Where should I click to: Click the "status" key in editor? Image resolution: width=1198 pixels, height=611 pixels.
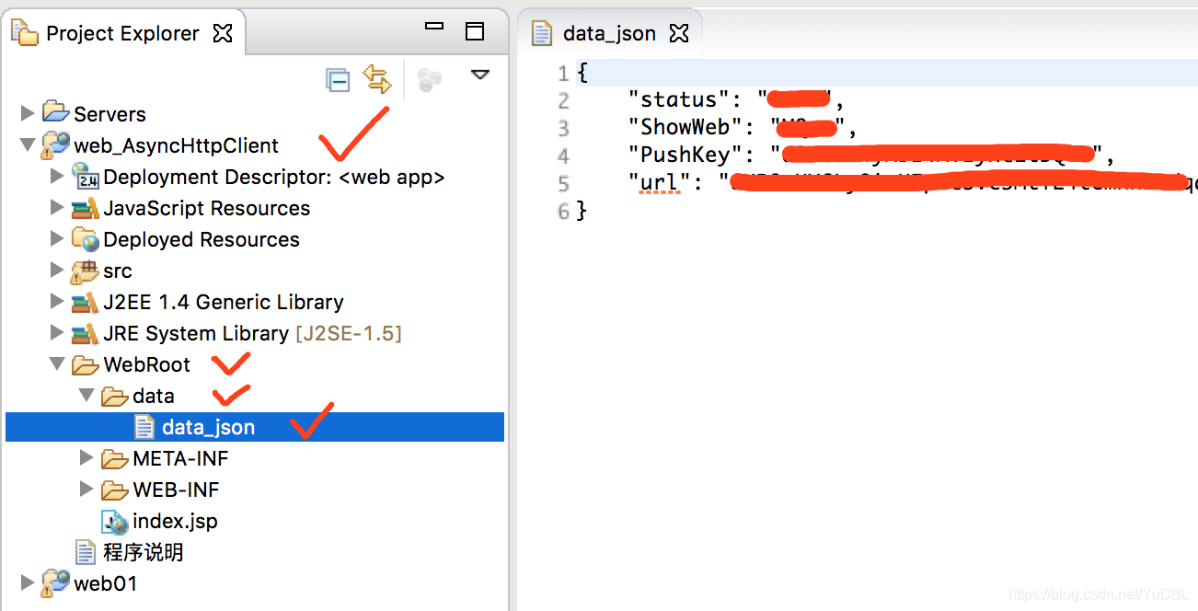[679, 100]
